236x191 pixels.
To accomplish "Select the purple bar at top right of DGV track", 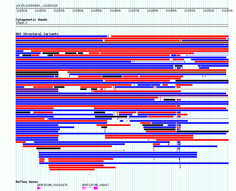I will (205, 40).
